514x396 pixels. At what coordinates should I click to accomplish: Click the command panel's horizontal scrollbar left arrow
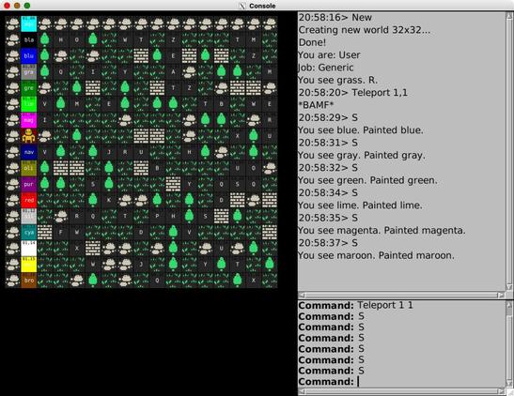click(302, 391)
